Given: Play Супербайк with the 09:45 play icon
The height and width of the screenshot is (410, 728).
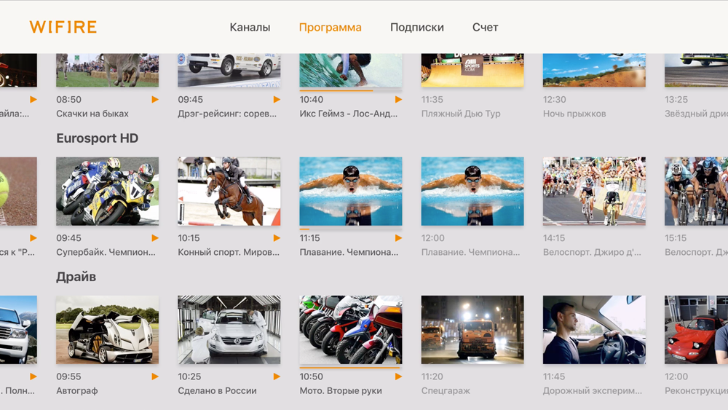Looking at the screenshot, I should pos(155,237).
